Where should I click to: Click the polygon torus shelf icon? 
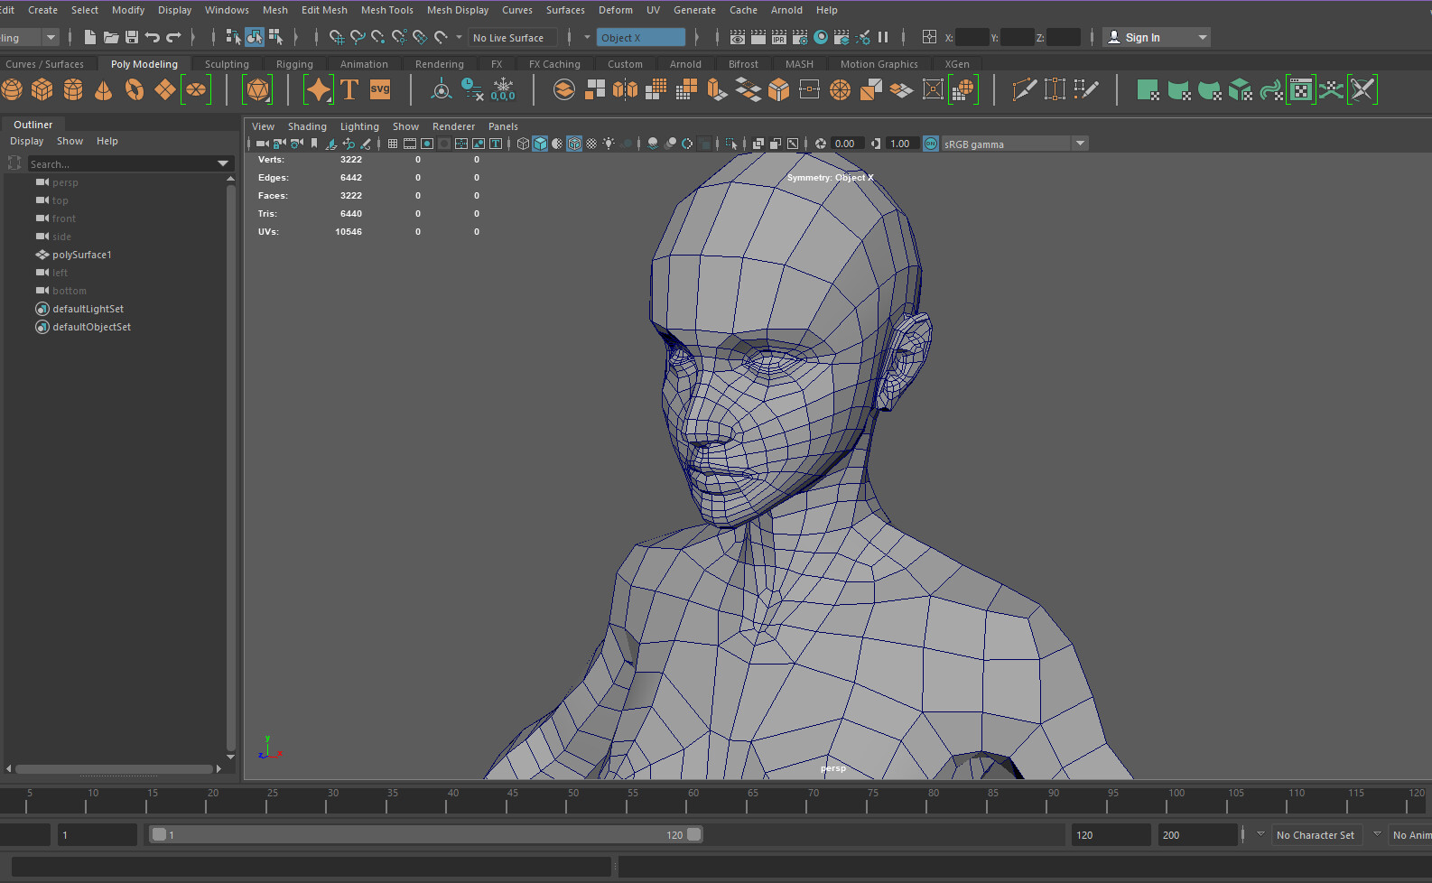(135, 90)
